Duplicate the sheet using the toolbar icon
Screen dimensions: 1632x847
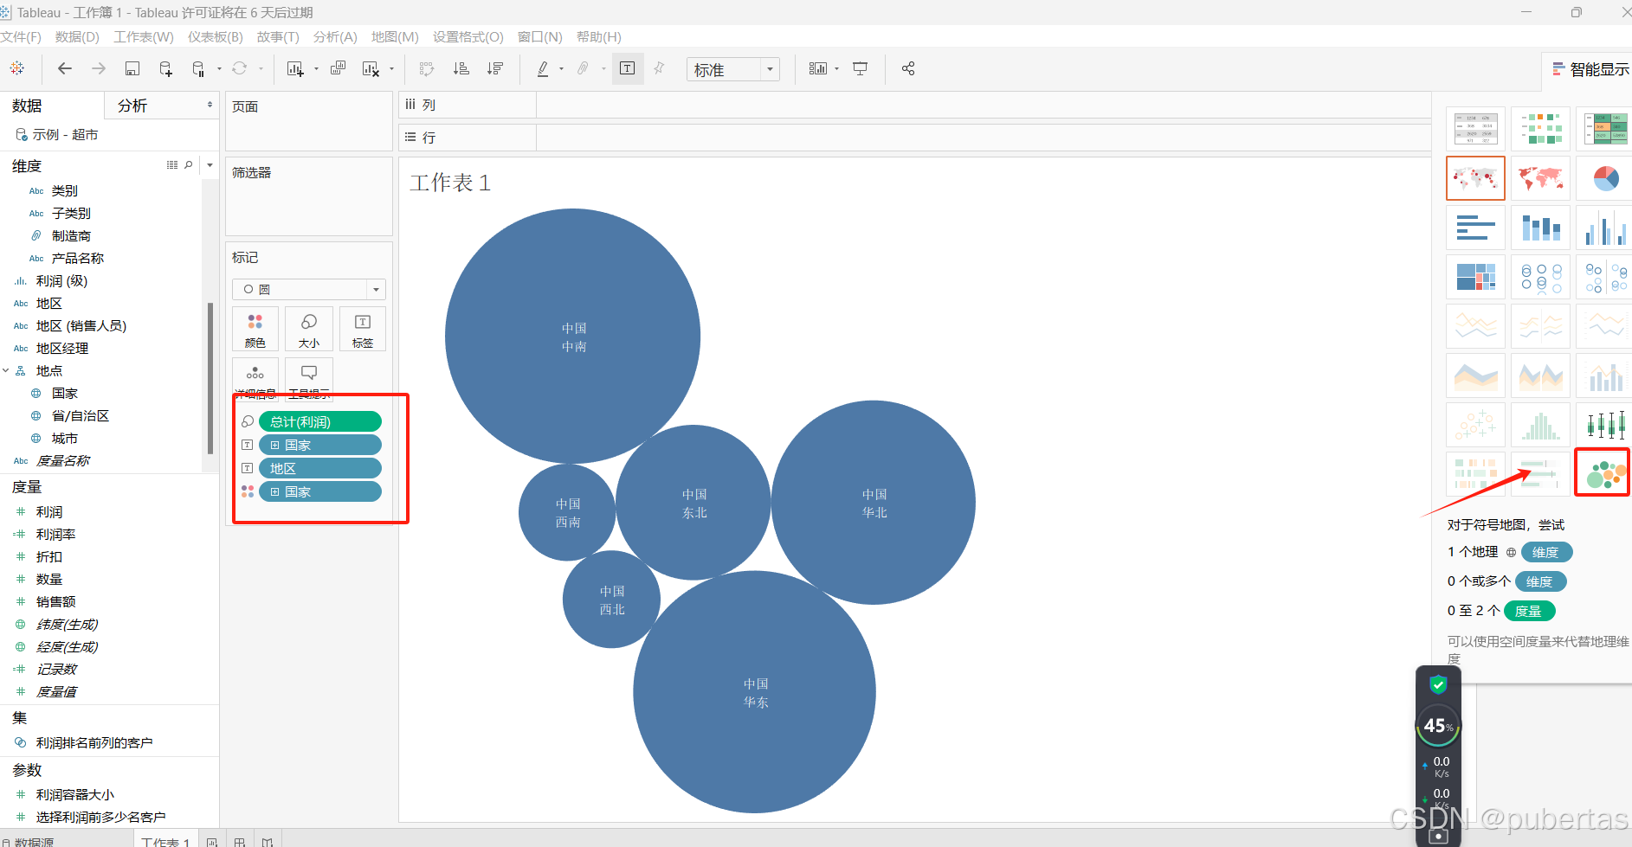point(339,68)
